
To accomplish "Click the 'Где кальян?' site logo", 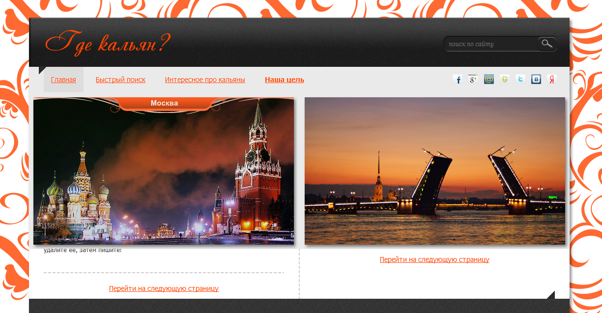I will point(108,43).
